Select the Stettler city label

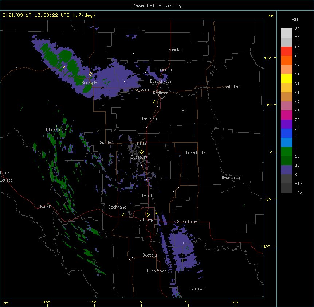pyautogui.click(x=231, y=86)
